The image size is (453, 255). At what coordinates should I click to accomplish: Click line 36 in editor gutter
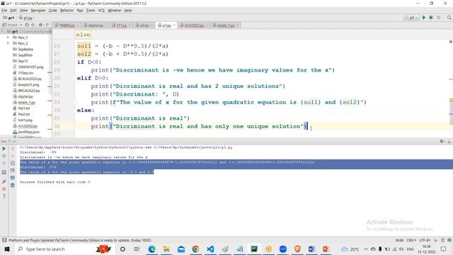(x=57, y=126)
